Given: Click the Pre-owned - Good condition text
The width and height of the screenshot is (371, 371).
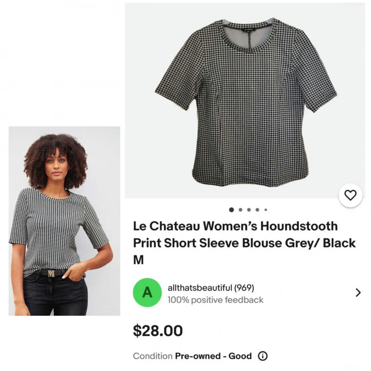Looking at the screenshot, I should coord(213,356).
